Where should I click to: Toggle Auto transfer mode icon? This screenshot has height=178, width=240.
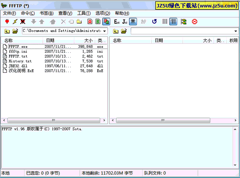[x=106, y=21]
